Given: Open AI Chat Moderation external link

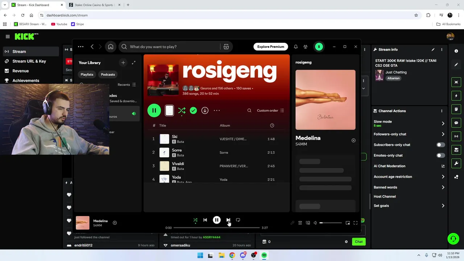Looking at the screenshot, I should (x=443, y=166).
